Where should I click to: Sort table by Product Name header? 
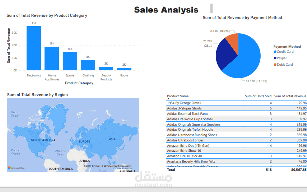click(x=178, y=96)
